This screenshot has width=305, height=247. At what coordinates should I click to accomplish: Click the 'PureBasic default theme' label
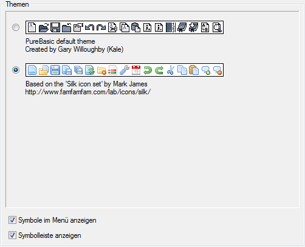[60, 41]
